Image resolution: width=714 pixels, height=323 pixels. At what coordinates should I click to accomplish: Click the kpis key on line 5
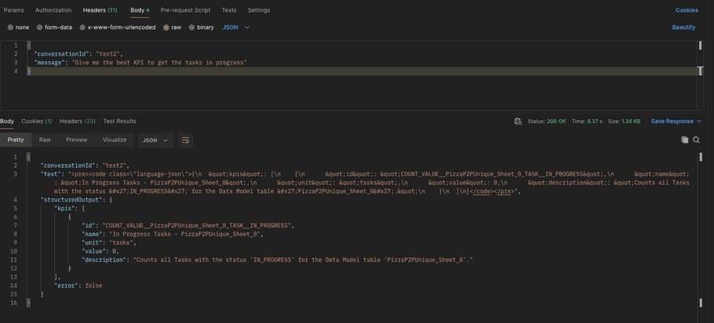click(64, 209)
